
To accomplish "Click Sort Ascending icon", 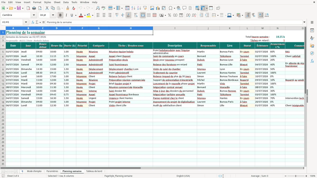I will coord(133,8).
